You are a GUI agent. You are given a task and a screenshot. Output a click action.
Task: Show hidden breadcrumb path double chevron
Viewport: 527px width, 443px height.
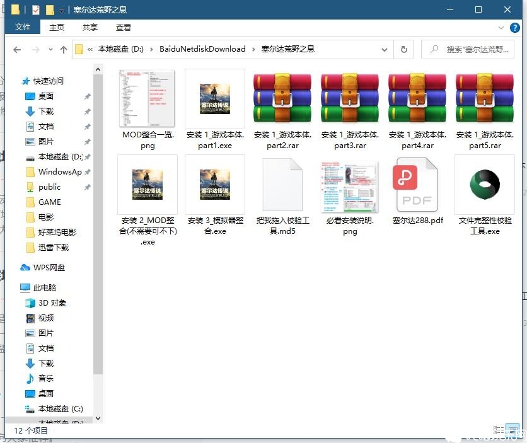pos(90,49)
